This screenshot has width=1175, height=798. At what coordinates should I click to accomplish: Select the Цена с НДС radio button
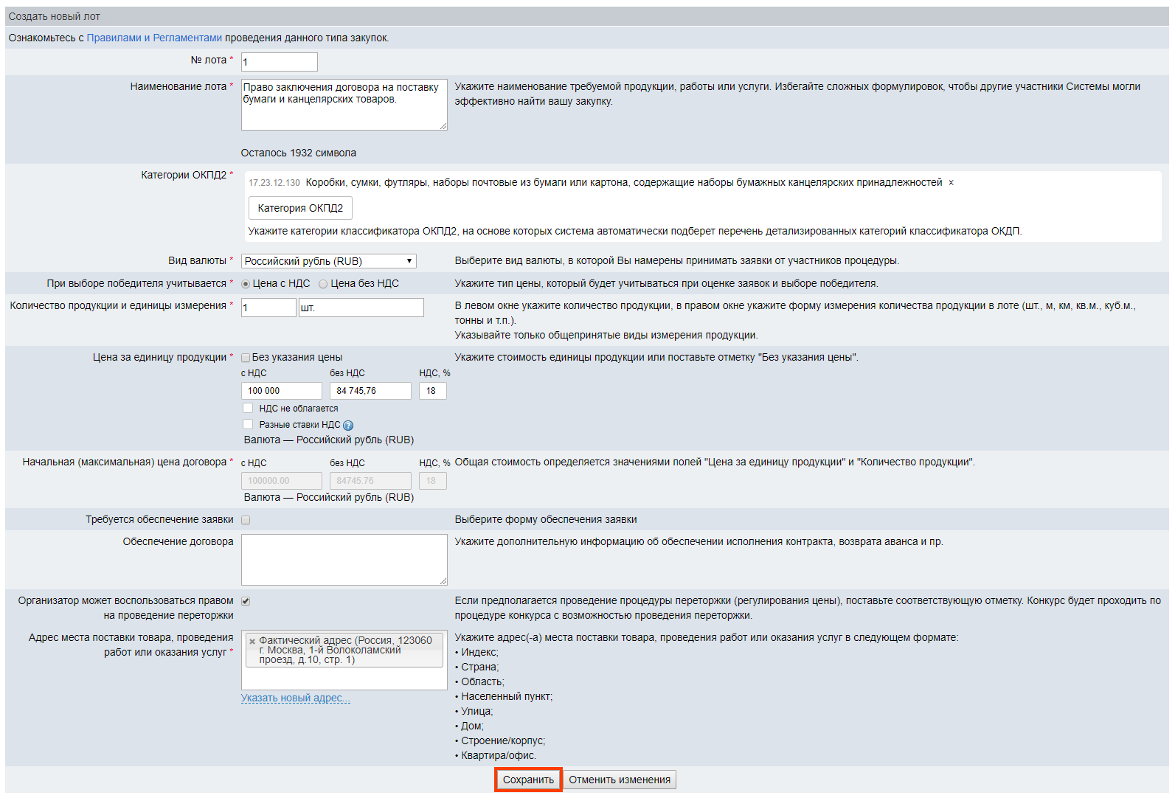point(246,284)
